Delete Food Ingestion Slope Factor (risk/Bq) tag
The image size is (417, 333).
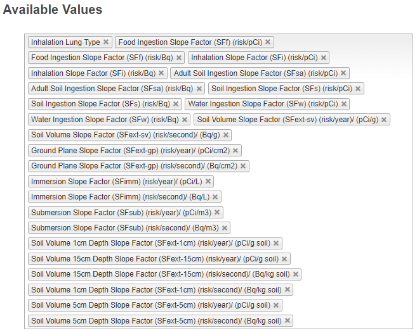coord(179,58)
